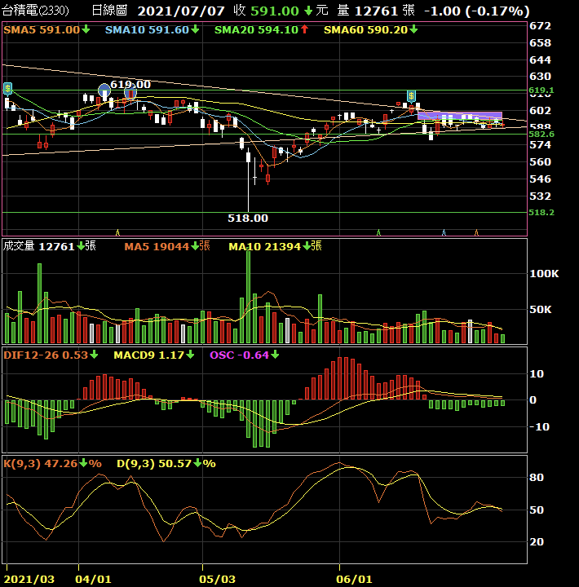The height and width of the screenshot is (587, 579).
Task: Click the 672 price axis label
Action: point(540,25)
